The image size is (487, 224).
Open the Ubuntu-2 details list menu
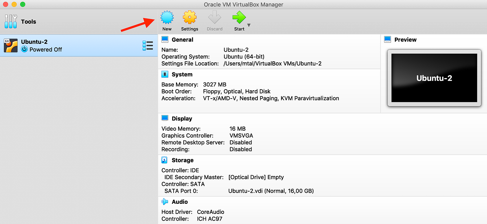(147, 45)
